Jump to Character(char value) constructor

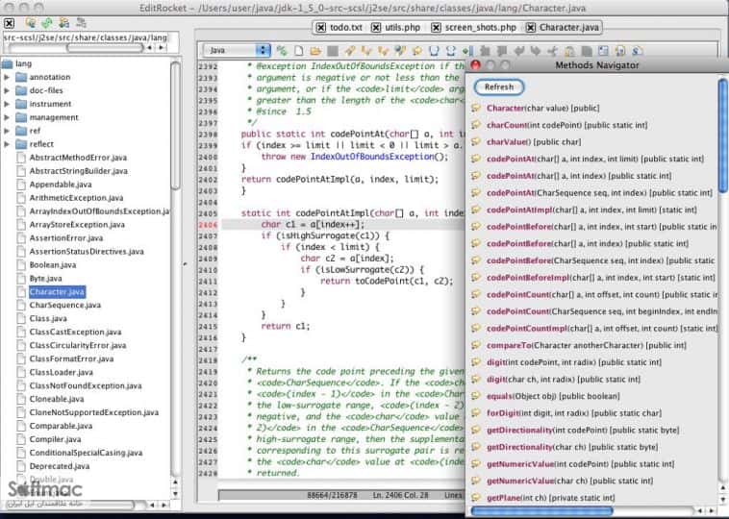543,108
